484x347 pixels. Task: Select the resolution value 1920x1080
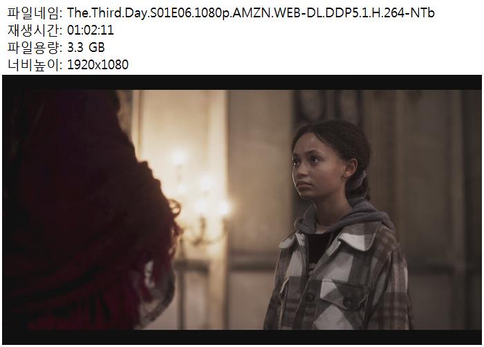[x=98, y=65]
